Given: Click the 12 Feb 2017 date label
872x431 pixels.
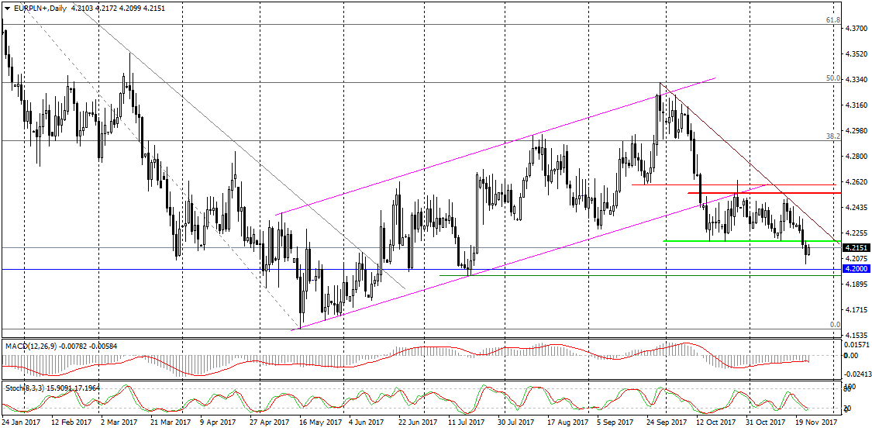Looking at the screenshot, I should (71, 422).
